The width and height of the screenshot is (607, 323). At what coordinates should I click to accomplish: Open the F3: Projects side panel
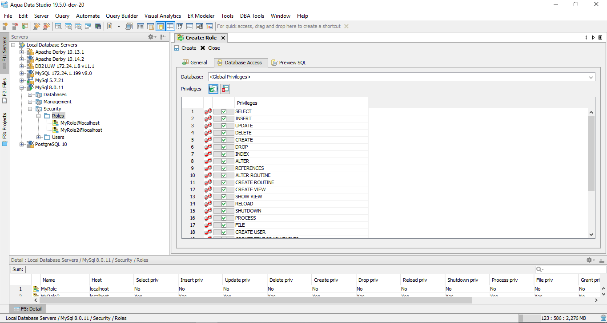[x=4, y=129]
